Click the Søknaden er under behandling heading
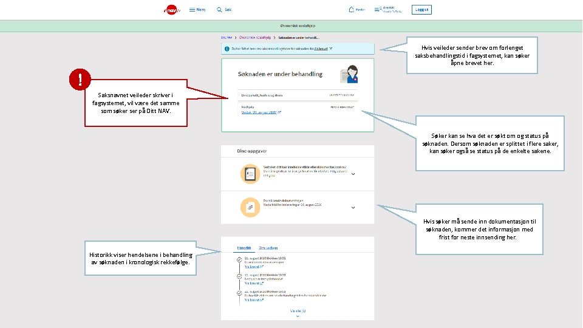 [x=280, y=74]
